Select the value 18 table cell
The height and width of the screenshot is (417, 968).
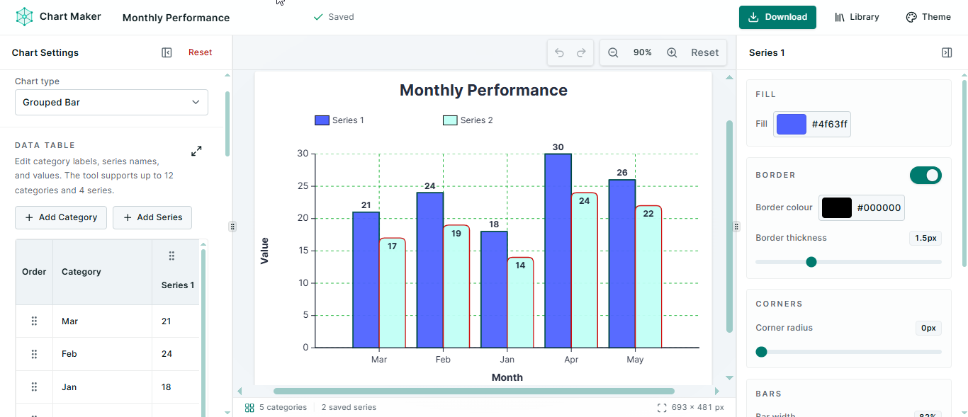click(x=176, y=387)
